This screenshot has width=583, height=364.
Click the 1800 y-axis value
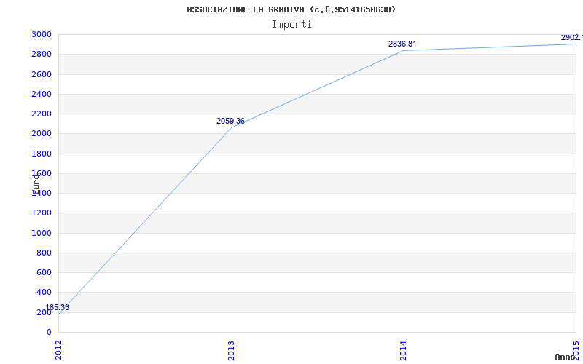[x=42, y=154]
